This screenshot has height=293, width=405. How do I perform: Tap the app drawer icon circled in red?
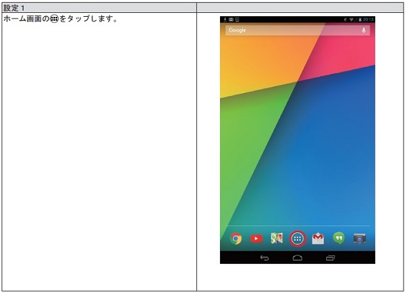point(298,238)
